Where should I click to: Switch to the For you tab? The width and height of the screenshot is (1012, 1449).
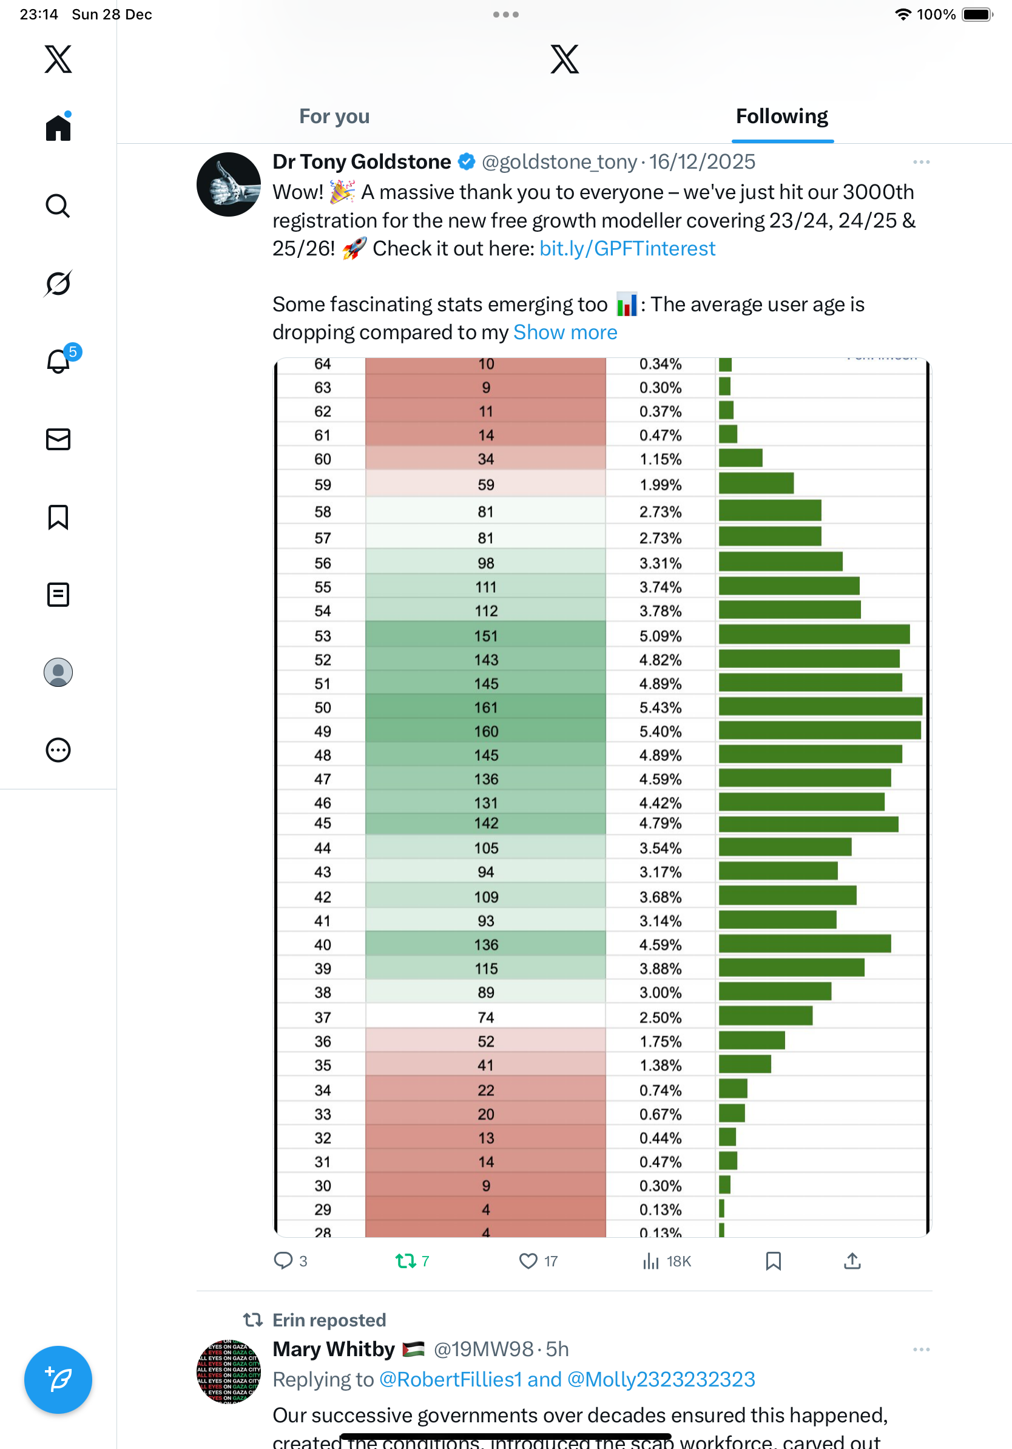coord(334,117)
